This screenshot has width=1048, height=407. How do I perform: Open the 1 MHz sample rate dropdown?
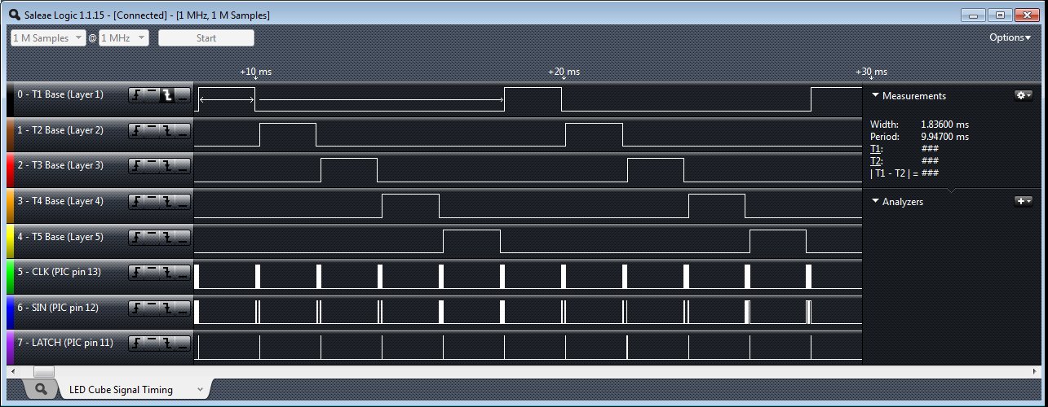pyautogui.click(x=123, y=38)
